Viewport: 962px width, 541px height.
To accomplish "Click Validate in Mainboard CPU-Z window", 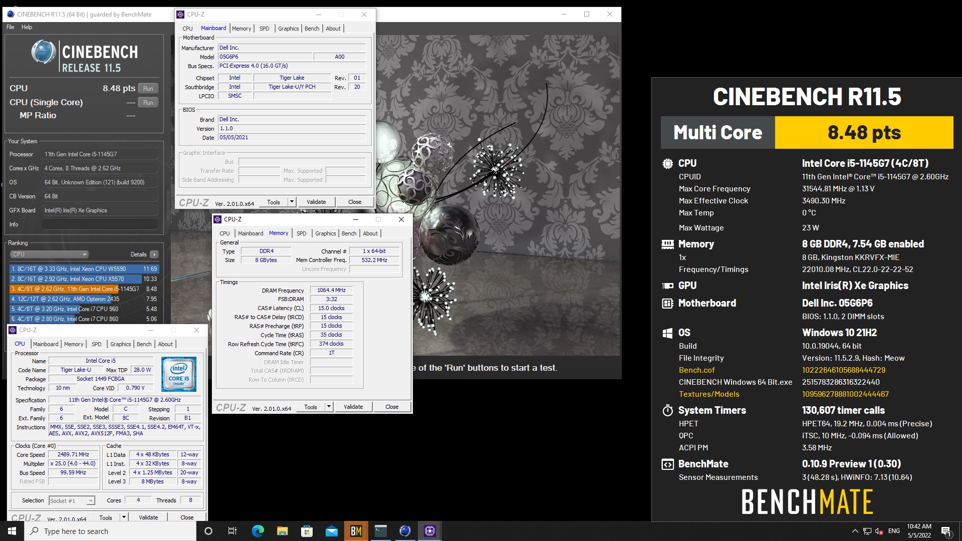I will pyautogui.click(x=316, y=202).
